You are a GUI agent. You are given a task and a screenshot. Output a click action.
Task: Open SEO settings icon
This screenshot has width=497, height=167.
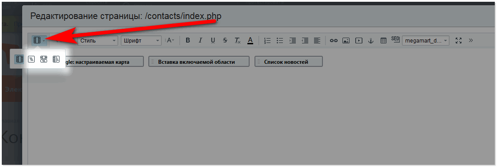click(396, 40)
